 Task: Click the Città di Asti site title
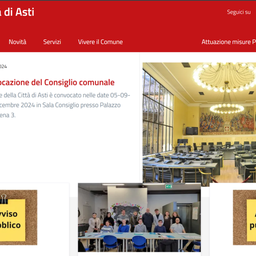17,12
